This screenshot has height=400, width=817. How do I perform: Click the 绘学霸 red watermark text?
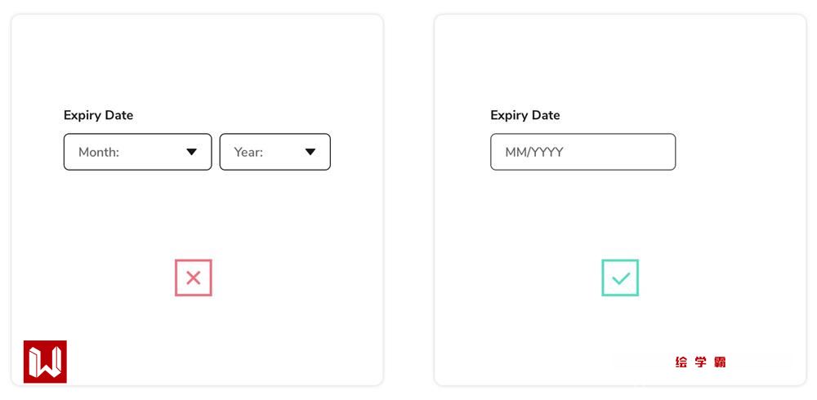point(700,362)
